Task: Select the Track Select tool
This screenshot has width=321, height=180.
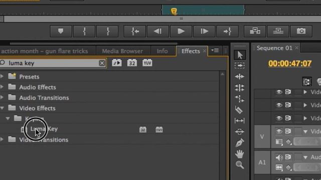Action: tap(240, 65)
